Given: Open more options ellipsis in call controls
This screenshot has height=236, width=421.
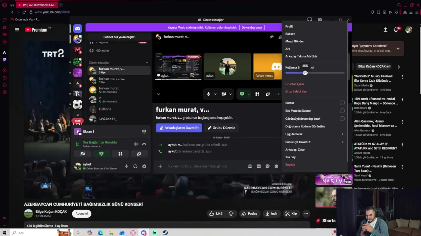Looking at the screenshot, I should 278,94.
